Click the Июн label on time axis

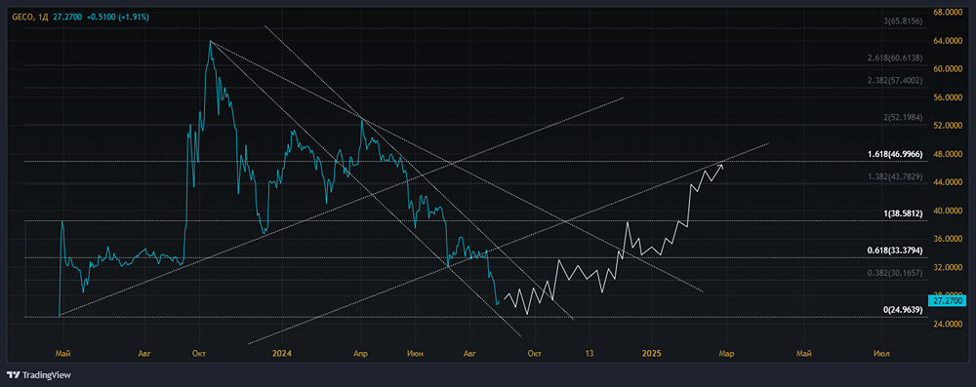click(415, 354)
